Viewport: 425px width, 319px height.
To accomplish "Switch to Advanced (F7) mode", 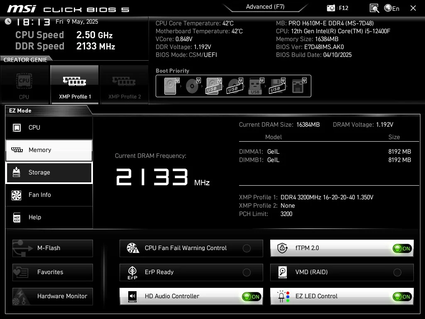I will [x=265, y=7].
